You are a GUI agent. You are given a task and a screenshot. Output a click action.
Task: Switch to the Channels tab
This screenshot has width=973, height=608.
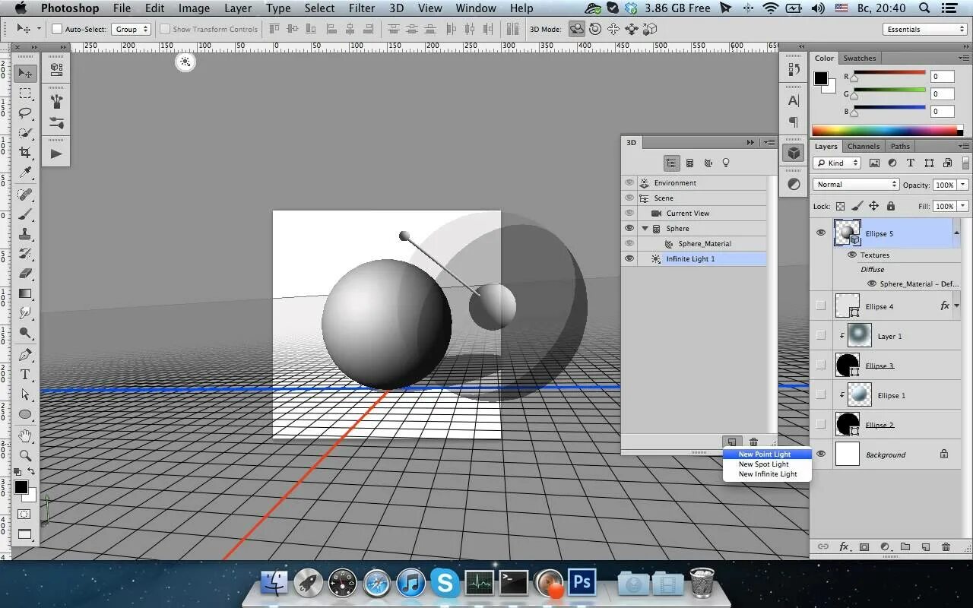coord(863,146)
